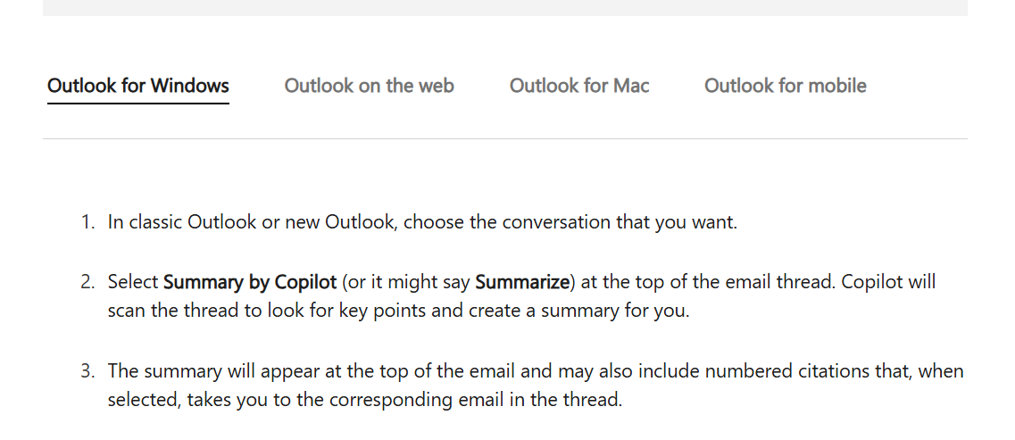
Task: Click list number 1 marker
Action: coord(88,222)
